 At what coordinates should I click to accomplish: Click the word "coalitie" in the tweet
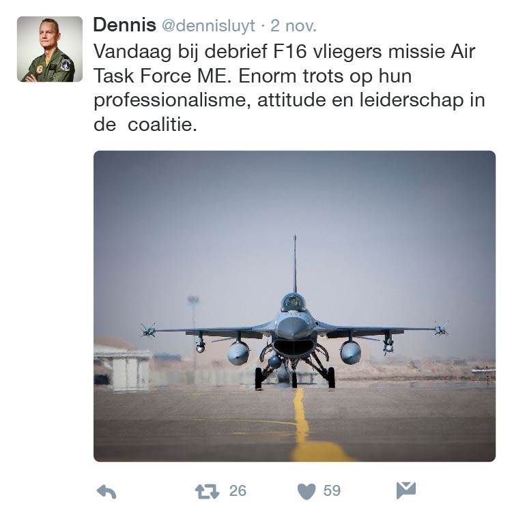[x=160, y=125]
